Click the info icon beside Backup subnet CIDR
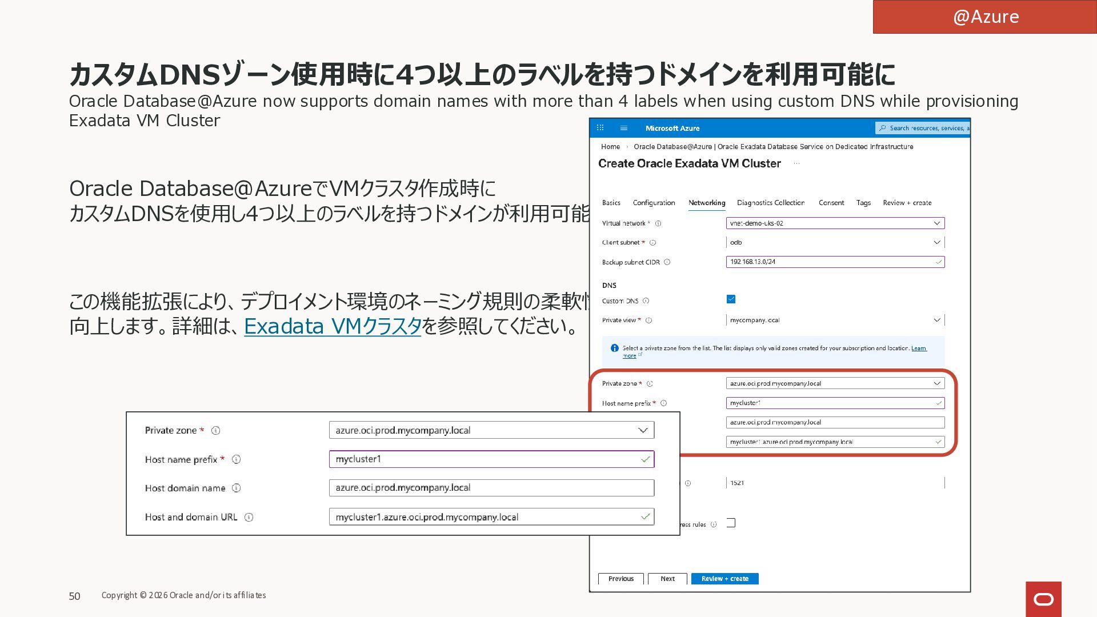The height and width of the screenshot is (617, 1097). (667, 262)
